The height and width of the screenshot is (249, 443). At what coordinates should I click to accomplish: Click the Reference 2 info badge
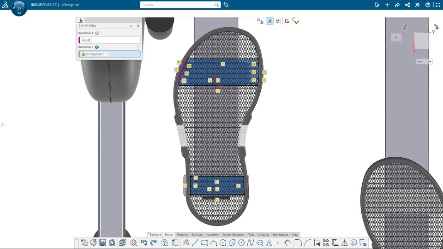97,47
